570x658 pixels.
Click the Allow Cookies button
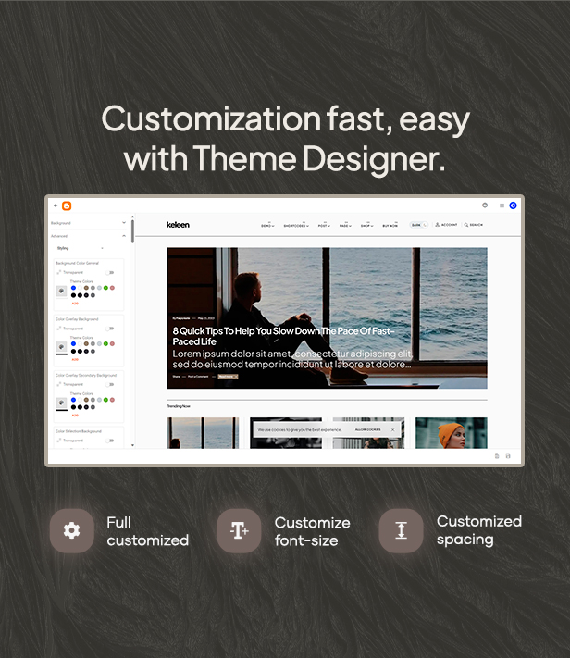point(367,430)
